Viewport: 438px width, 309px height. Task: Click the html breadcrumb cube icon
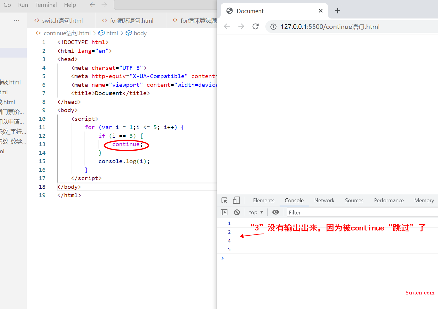[102, 33]
